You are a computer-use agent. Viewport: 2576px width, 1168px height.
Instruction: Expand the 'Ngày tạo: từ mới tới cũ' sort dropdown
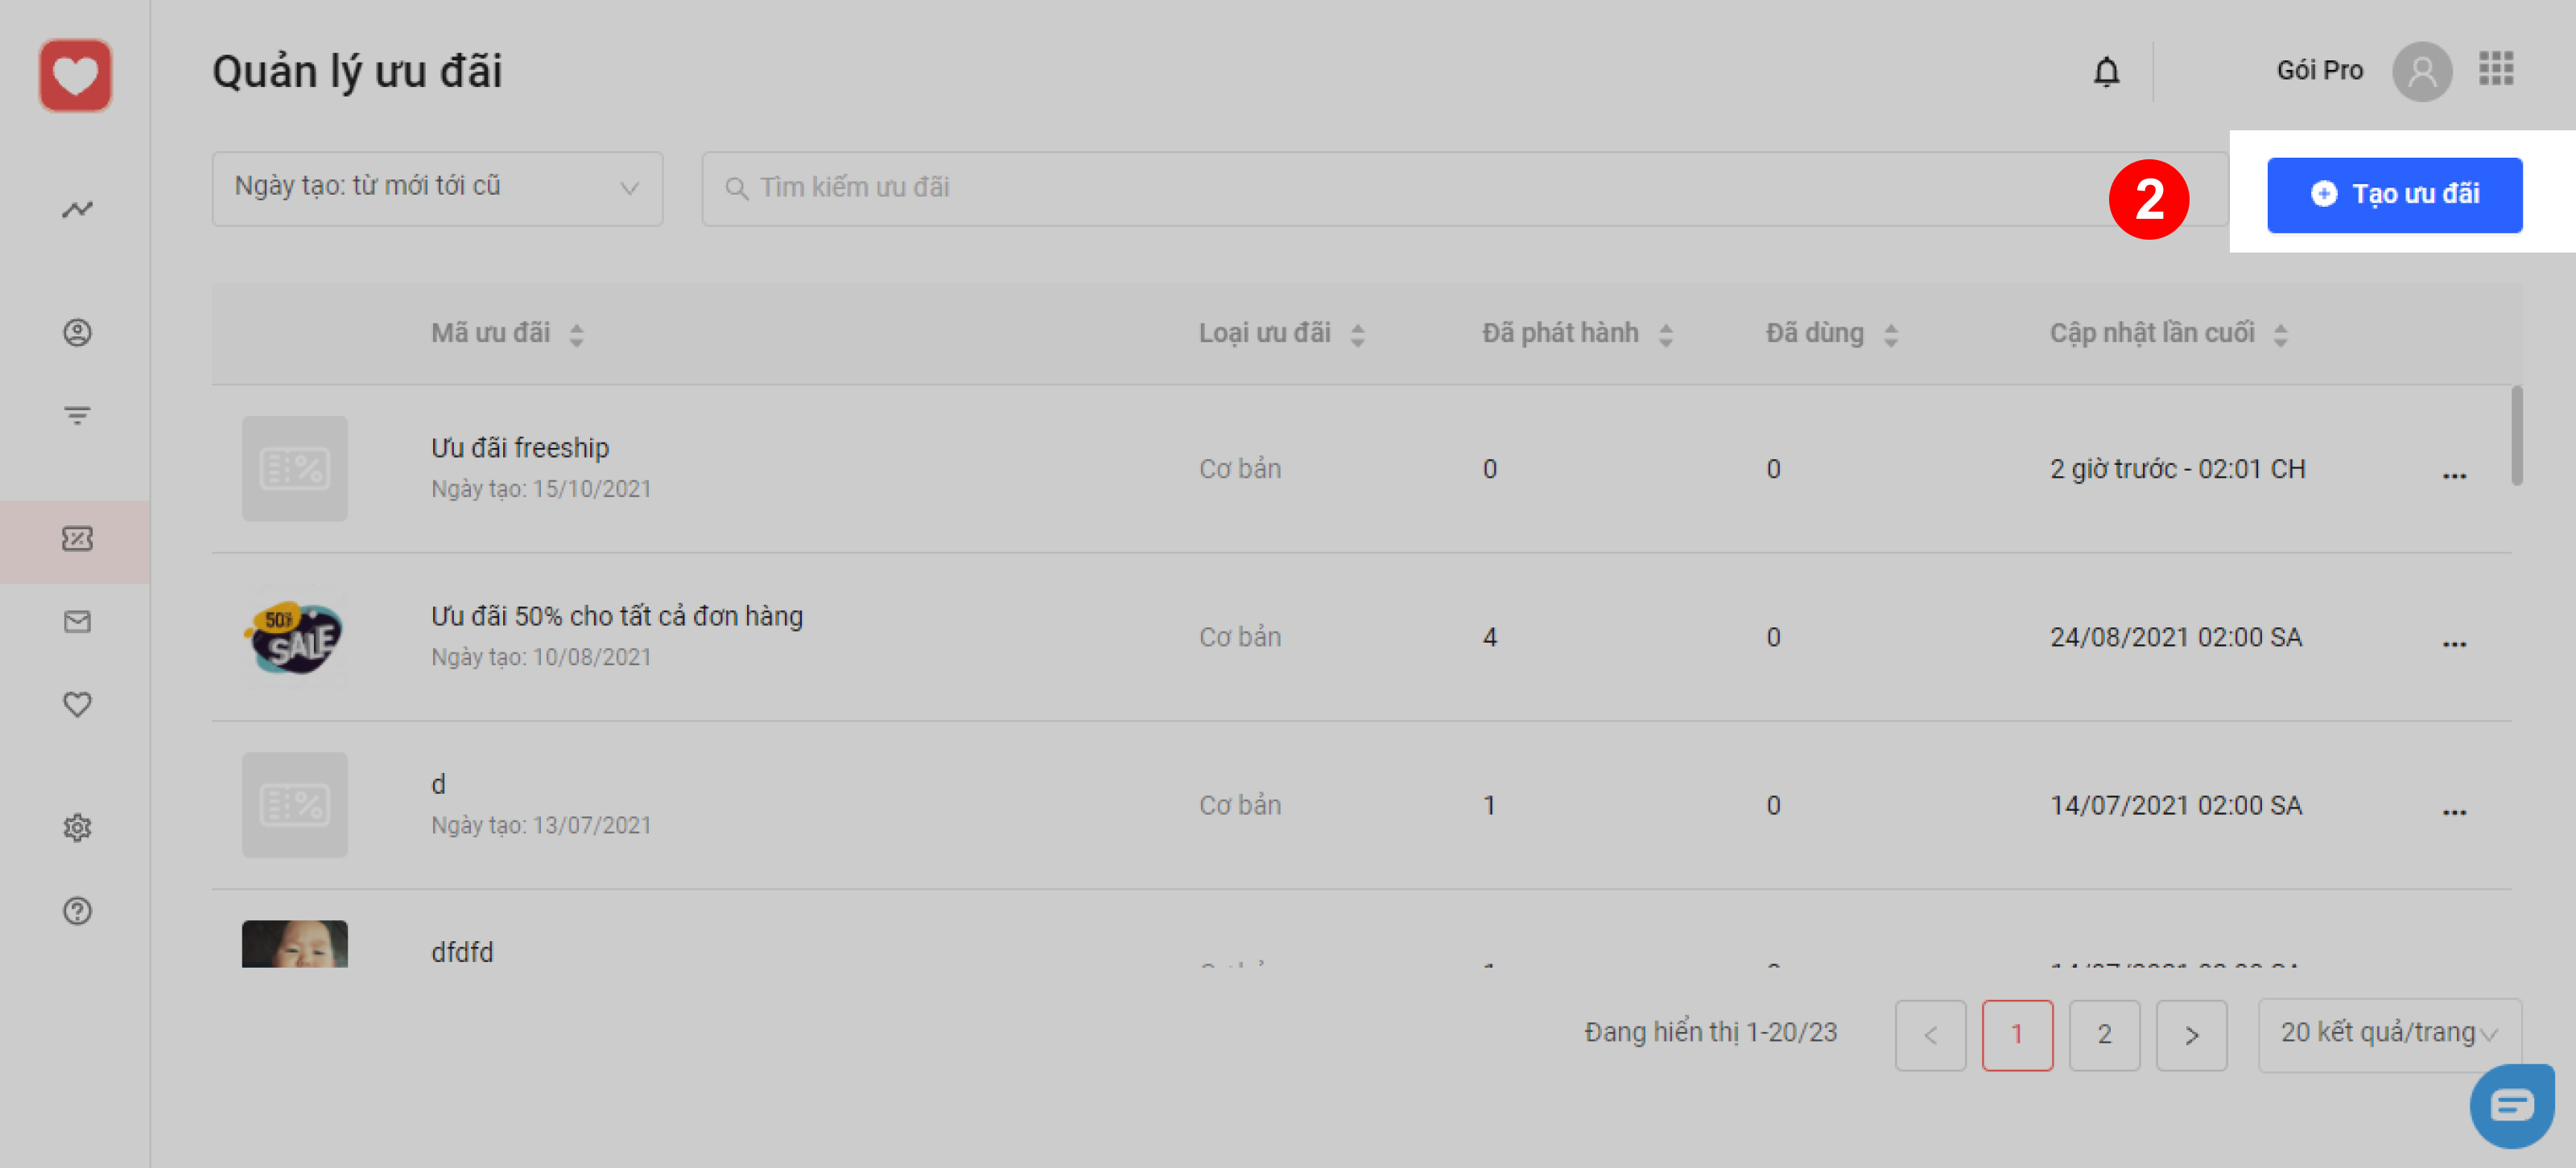437,188
